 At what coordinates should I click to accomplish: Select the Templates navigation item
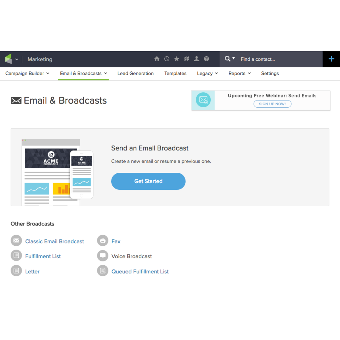pos(175,73)
